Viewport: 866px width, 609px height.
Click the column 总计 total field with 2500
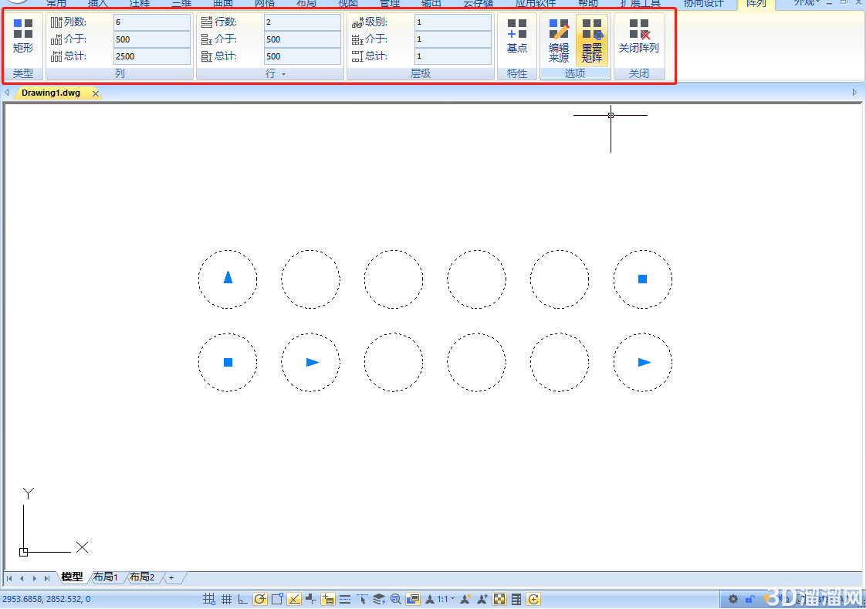tap(152, 56)
